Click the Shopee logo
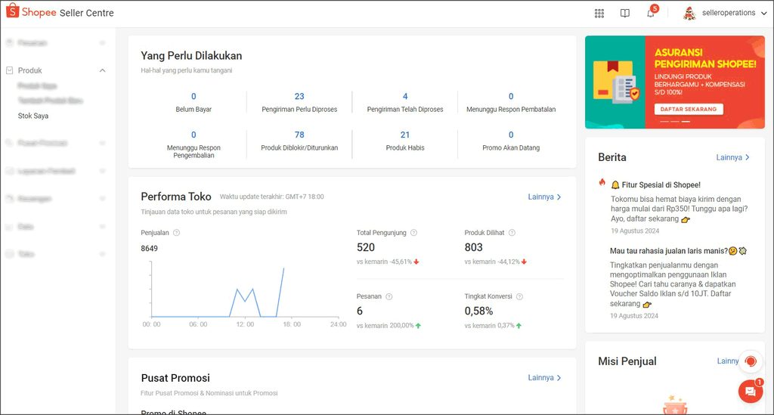The image size is (774, 415). (x=32, y=12)
